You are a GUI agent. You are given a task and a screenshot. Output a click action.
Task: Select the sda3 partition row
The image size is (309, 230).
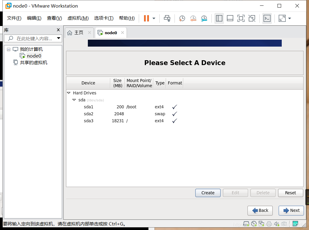tap(185, 121)
